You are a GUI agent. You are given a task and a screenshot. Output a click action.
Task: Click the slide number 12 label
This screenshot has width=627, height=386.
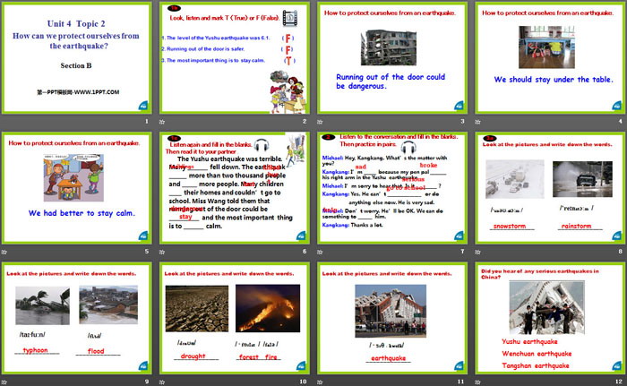pyautogui.click(x=619, y=382)
